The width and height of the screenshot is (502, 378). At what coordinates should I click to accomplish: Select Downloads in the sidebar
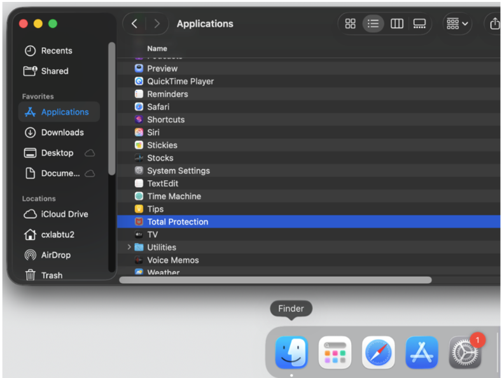(62, 132)
